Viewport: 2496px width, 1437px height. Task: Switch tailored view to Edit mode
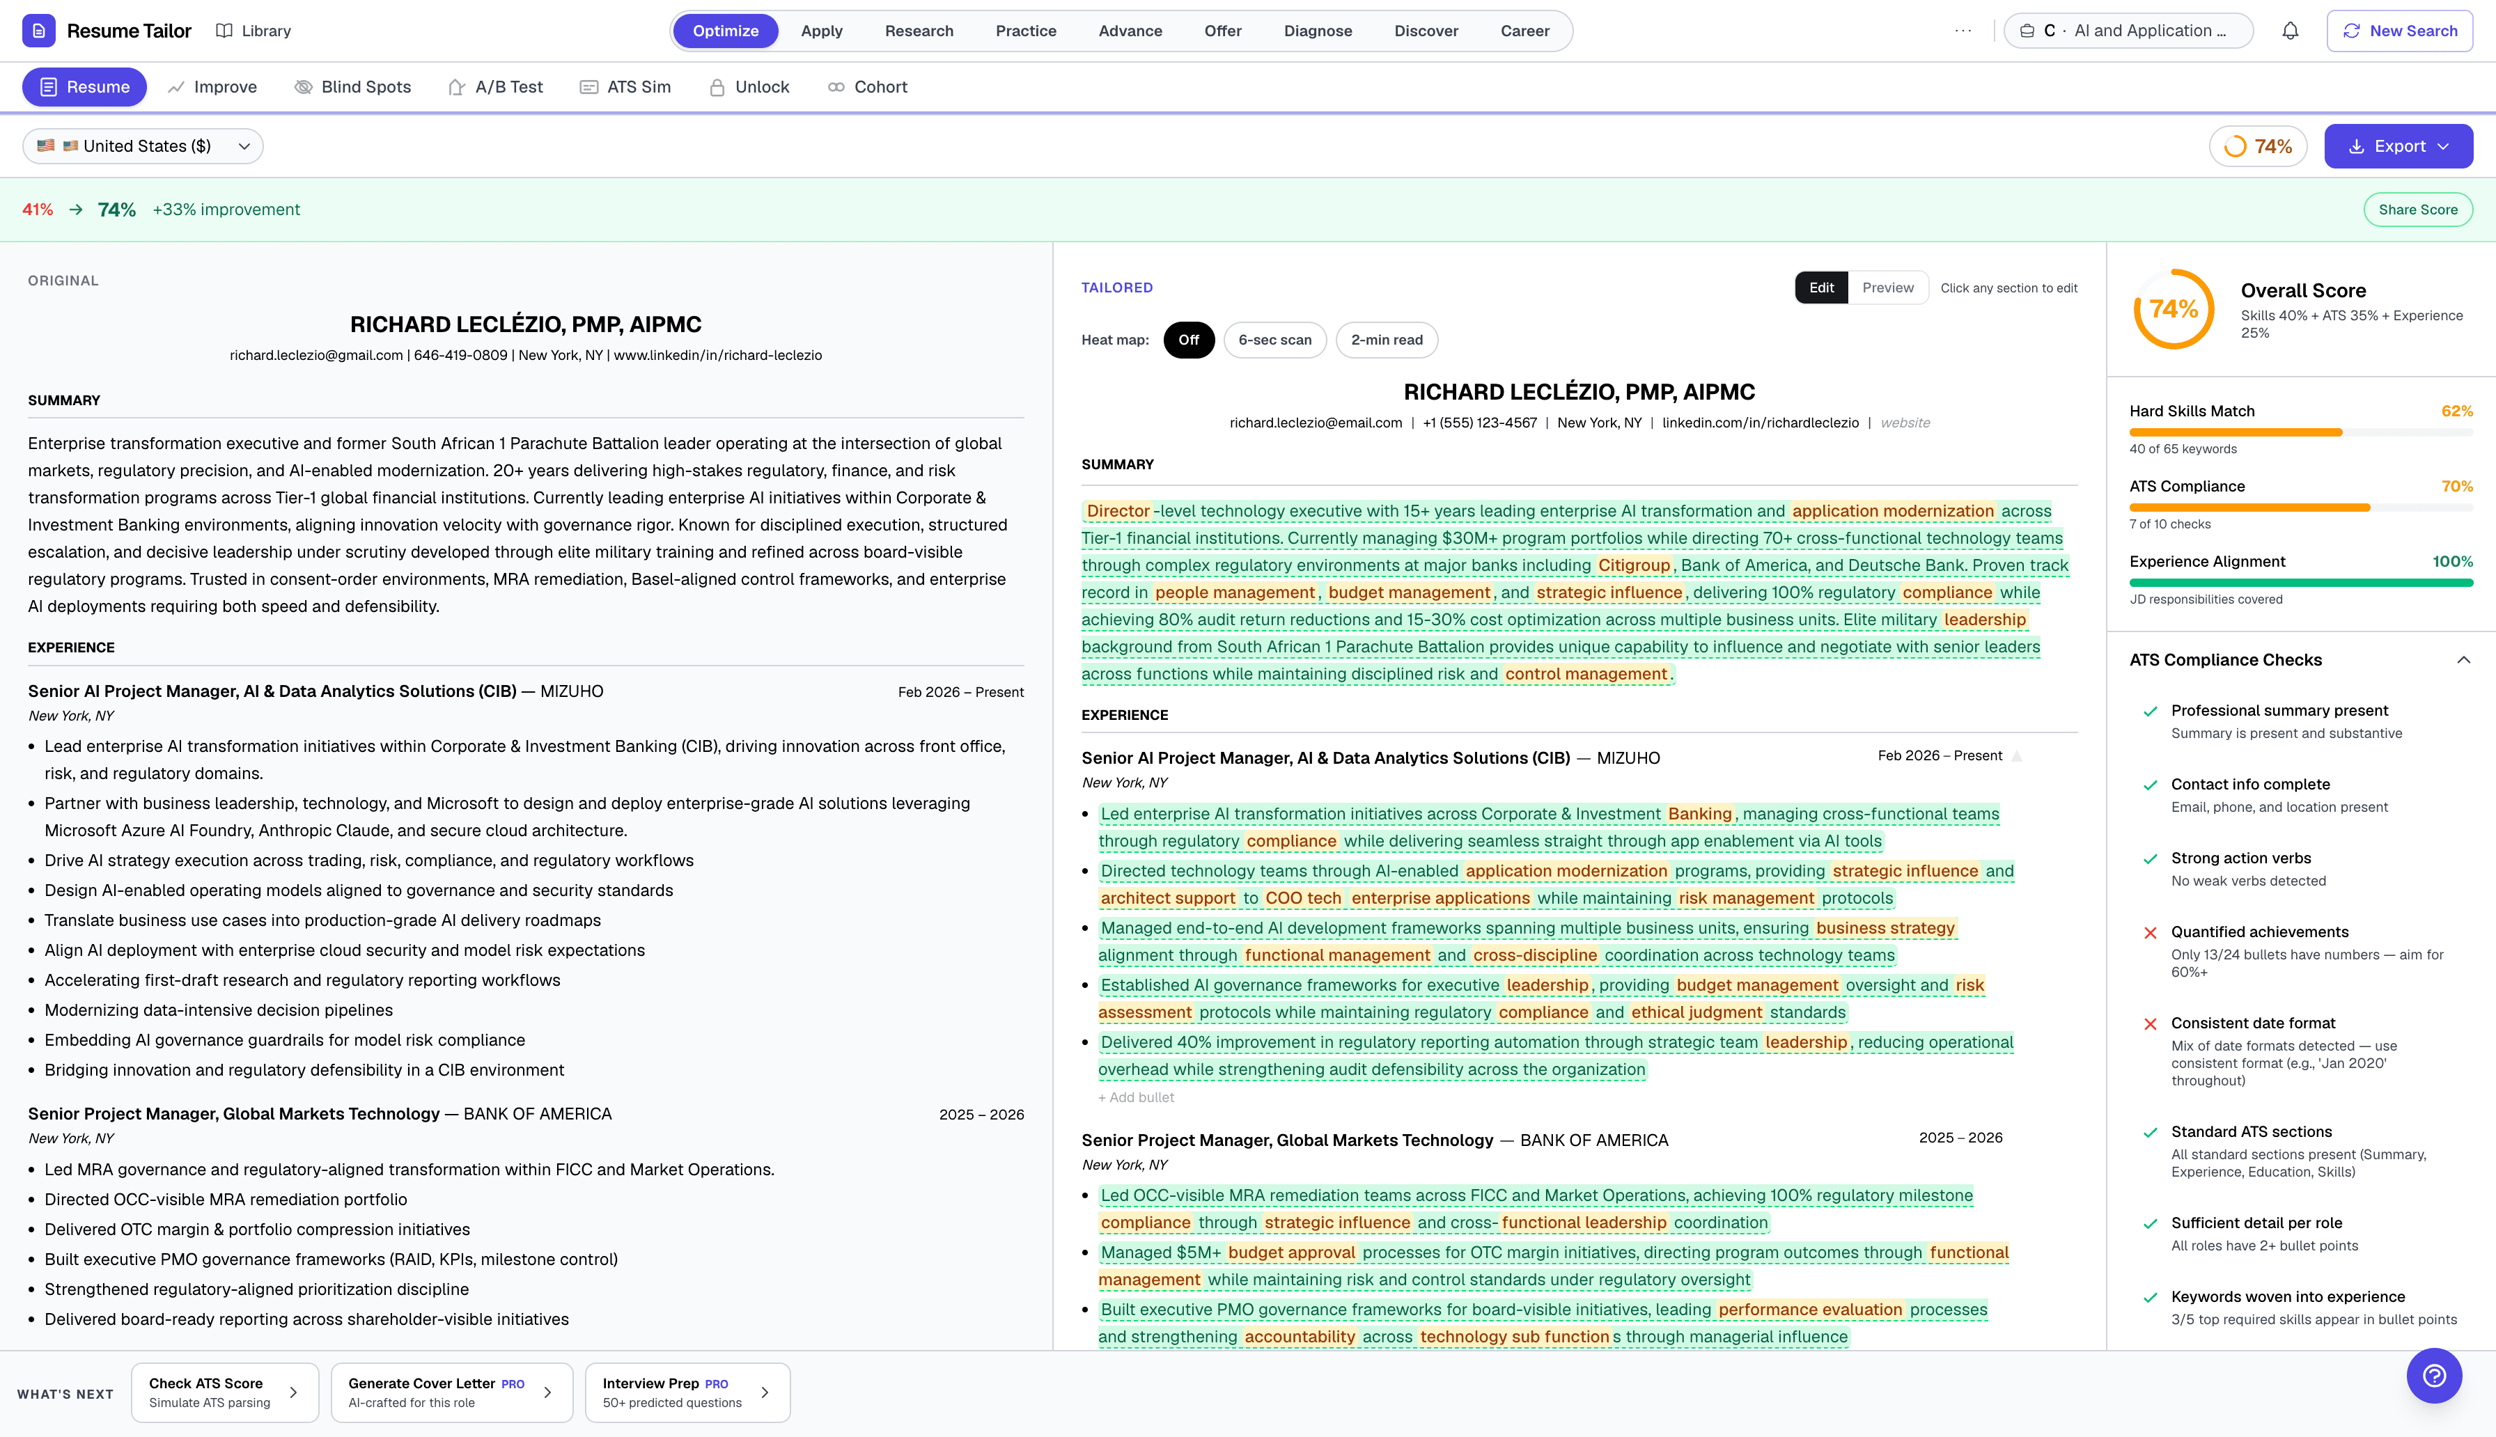coord(1821,288)
